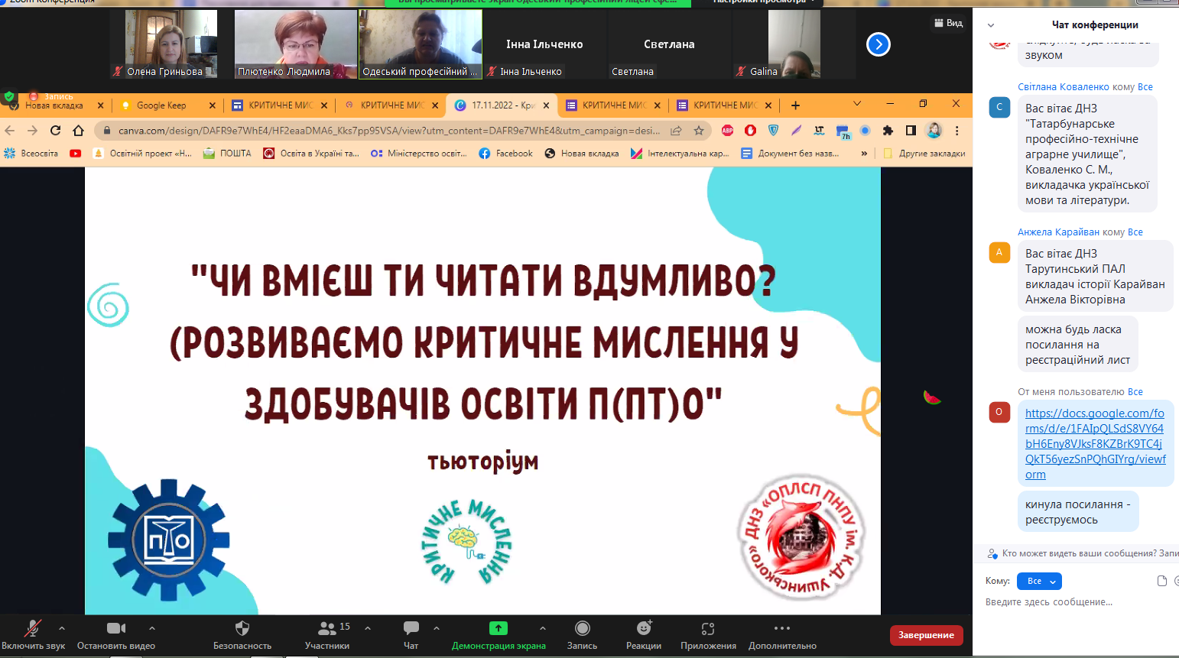
Task: Expand audio options arrow beside microphone
Action: (x=62, y=628)
